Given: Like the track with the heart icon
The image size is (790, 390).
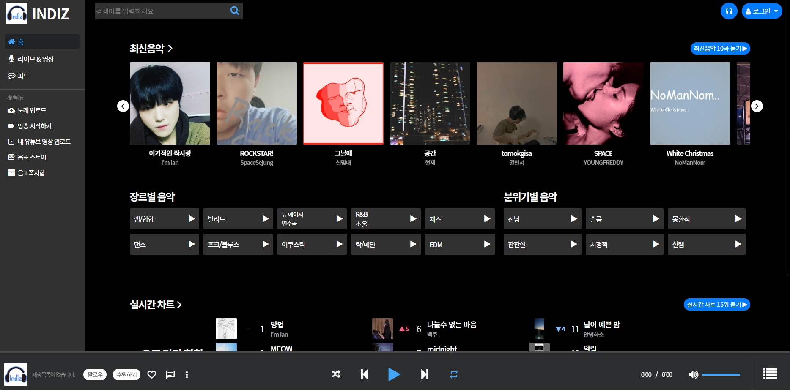Looking at the screenshot, I should click(152, 374).
